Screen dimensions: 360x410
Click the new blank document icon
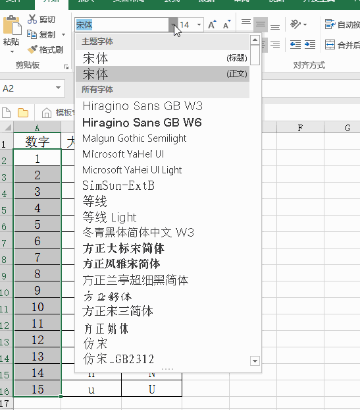(7, 113)
